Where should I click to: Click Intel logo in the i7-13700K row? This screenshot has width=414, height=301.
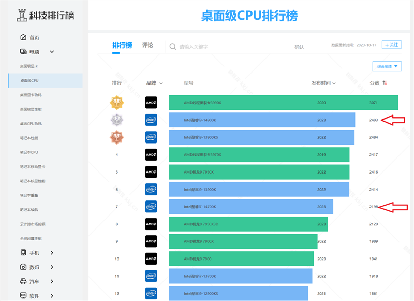coord(151,276)
